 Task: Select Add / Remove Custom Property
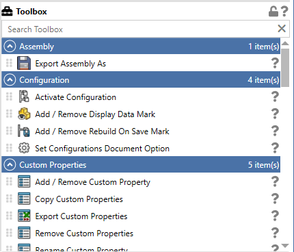pos(92,182)
